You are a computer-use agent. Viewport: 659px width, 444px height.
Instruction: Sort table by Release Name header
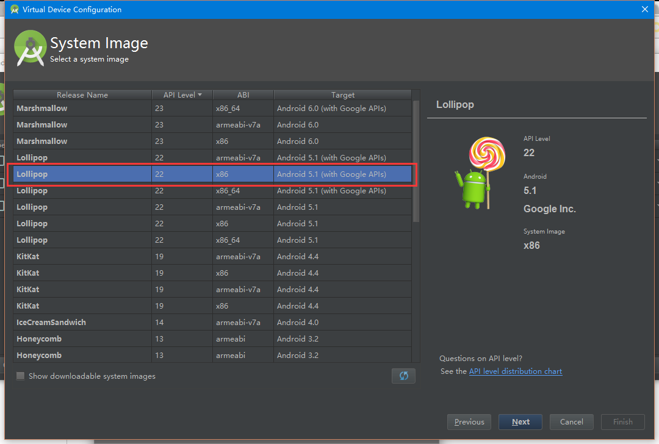[82, 95]
